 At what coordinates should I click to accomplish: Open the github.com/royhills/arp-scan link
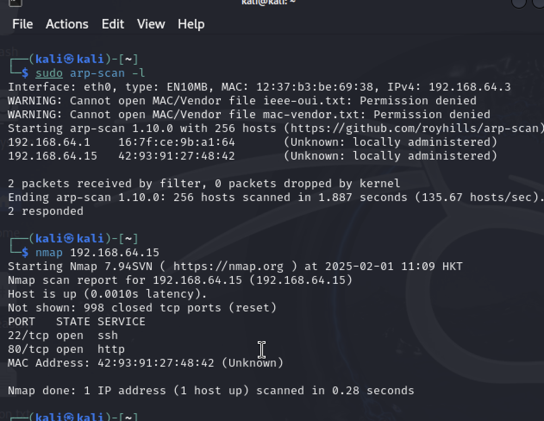[415, 128]
